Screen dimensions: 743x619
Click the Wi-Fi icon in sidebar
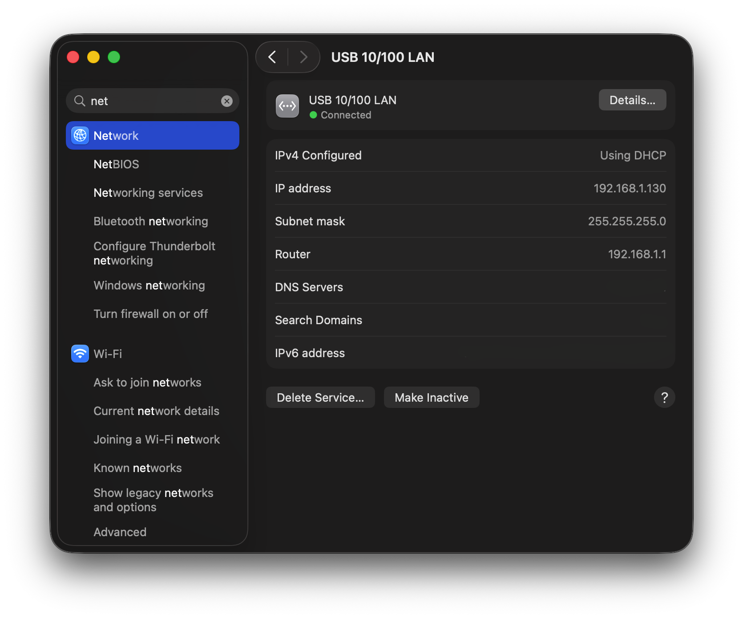click(x=80, y=354)
